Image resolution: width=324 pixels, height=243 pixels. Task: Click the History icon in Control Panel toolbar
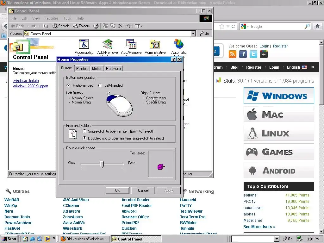pyautogui.click(x=96, y=26)
